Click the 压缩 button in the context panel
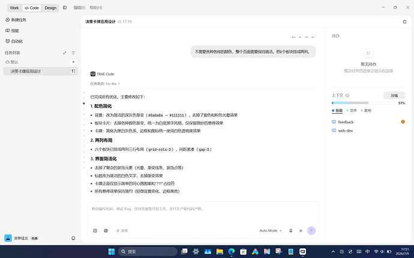This screenshot has width=414, height=258. [394, 95]
